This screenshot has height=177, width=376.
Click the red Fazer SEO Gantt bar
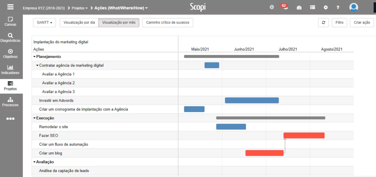tap(304, 136)
